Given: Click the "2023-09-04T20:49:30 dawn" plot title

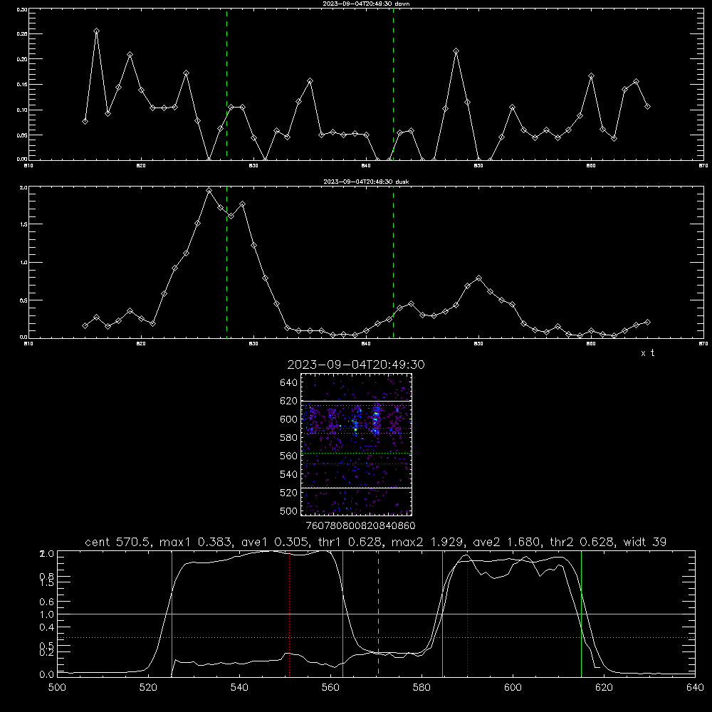Looking at the screenshot, I should point(366,4).
